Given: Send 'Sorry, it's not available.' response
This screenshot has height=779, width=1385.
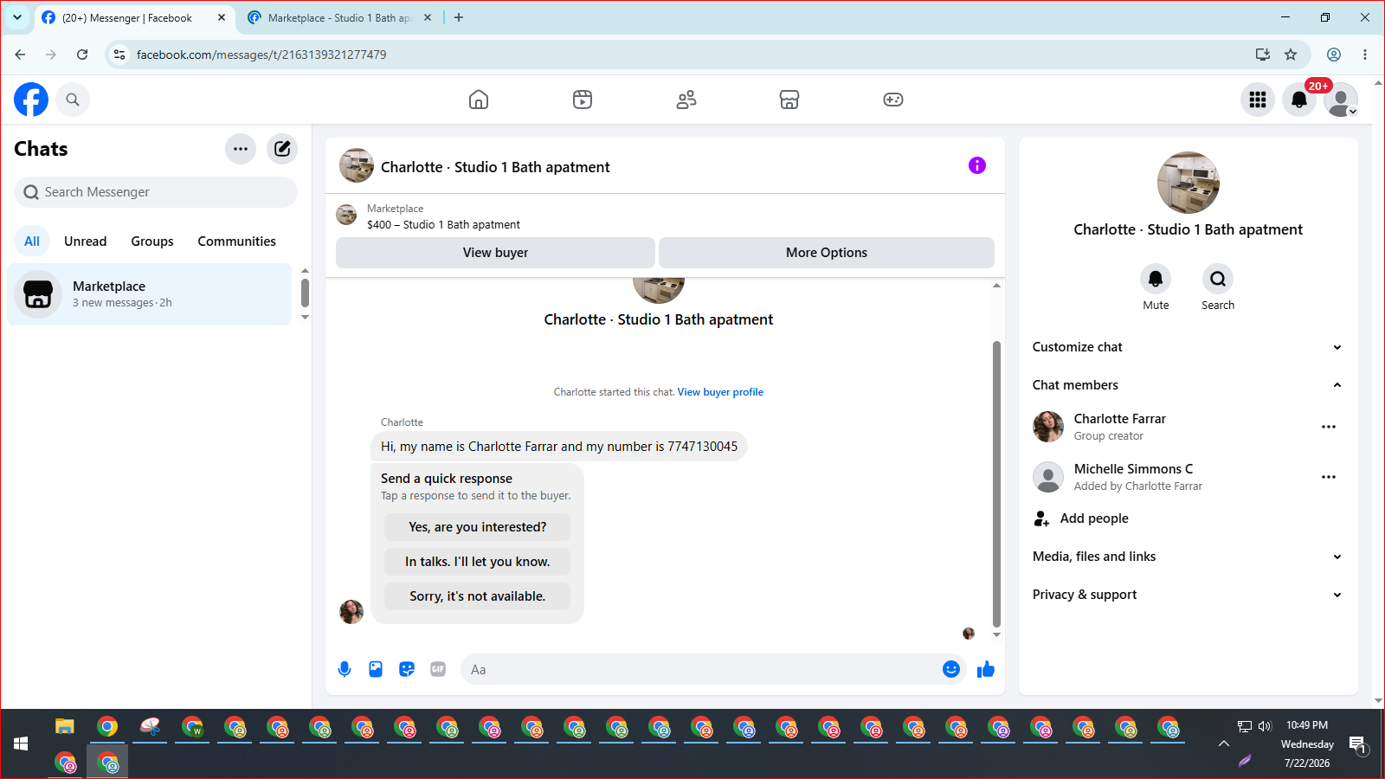Looking at the screenshot, I should click(478, 596).
